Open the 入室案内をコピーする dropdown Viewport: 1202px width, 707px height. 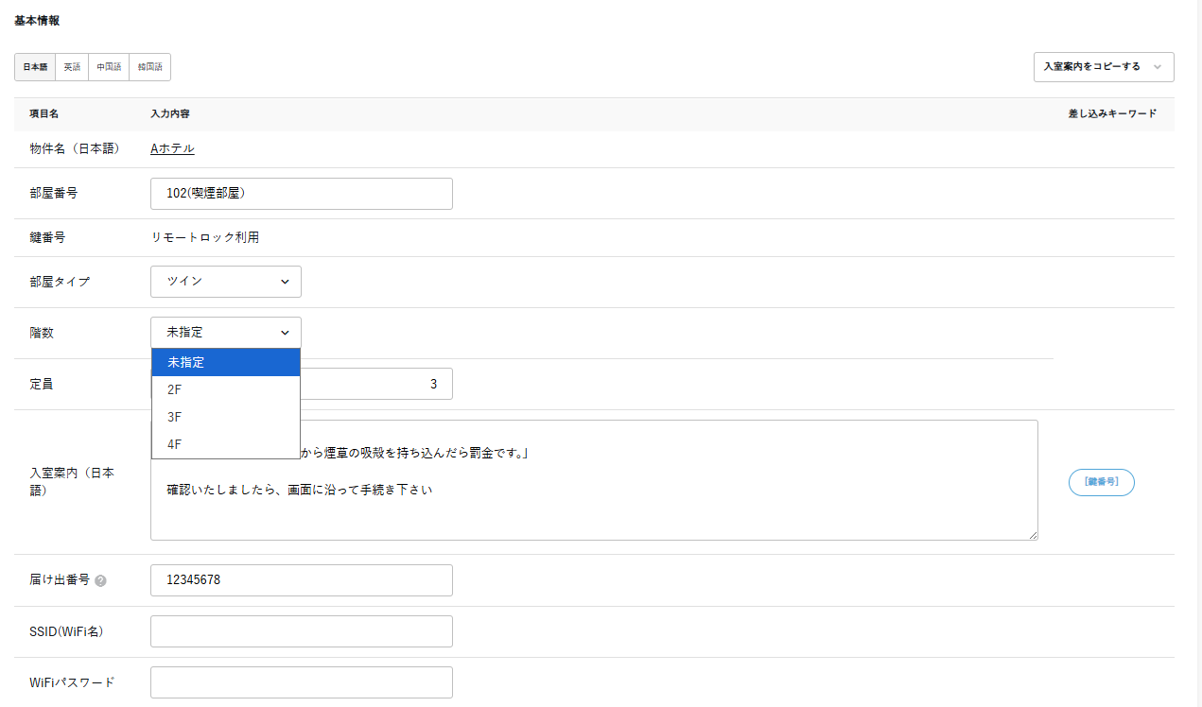click(1103, 67)
